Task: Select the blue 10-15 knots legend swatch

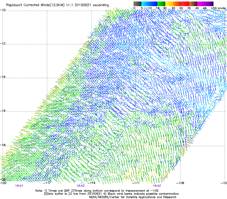Action: (153, 4)
